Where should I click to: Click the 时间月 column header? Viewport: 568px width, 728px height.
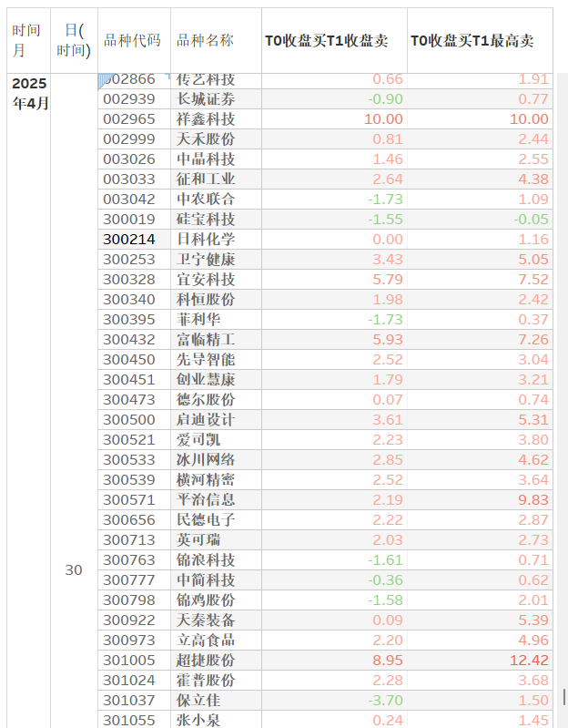[28, 40]
